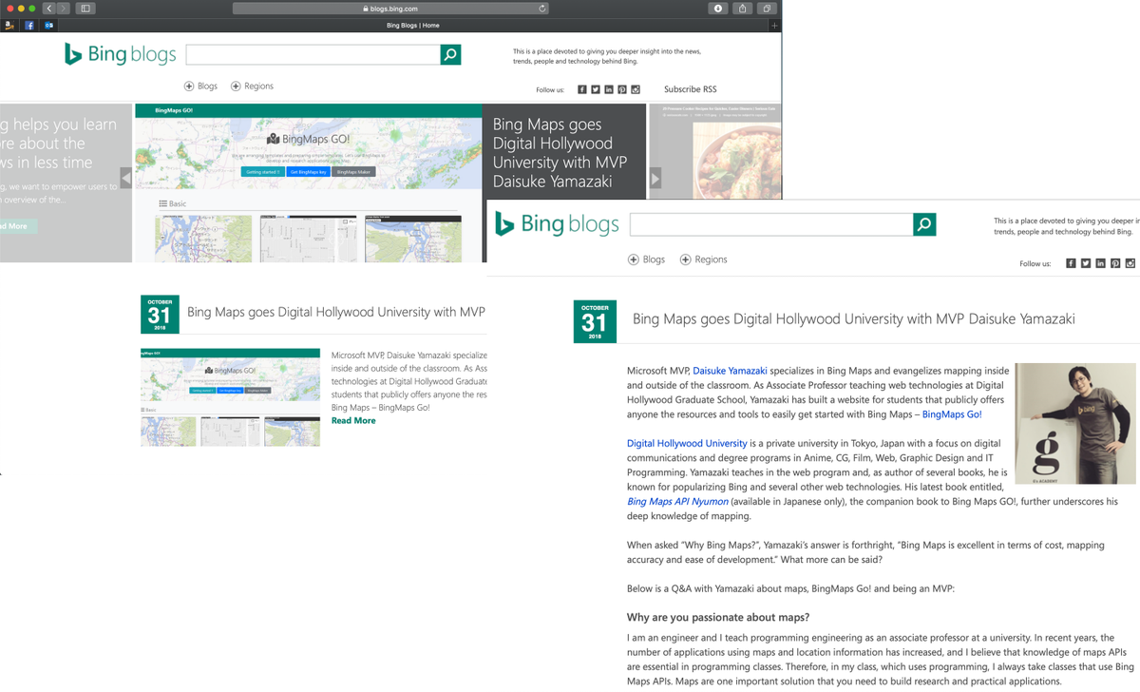Open the Facebook favorites bookmark
Screen dimensions: 1140x692
click(29, 26)
